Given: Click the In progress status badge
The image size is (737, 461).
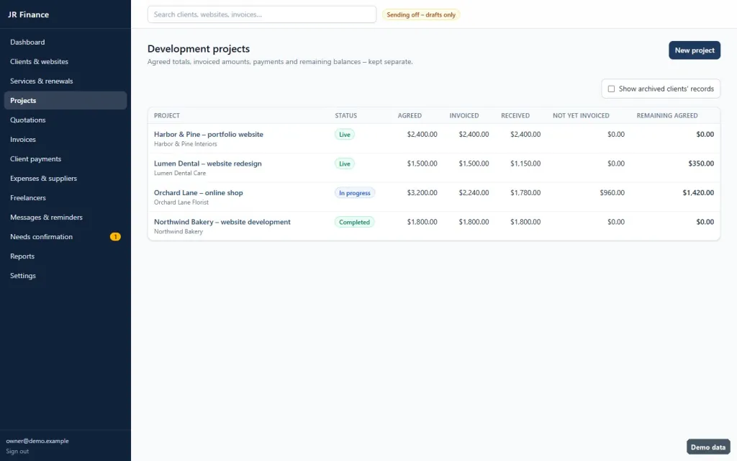Looking at the screenshot, I should pyautogui.click(x=354, y=193).
